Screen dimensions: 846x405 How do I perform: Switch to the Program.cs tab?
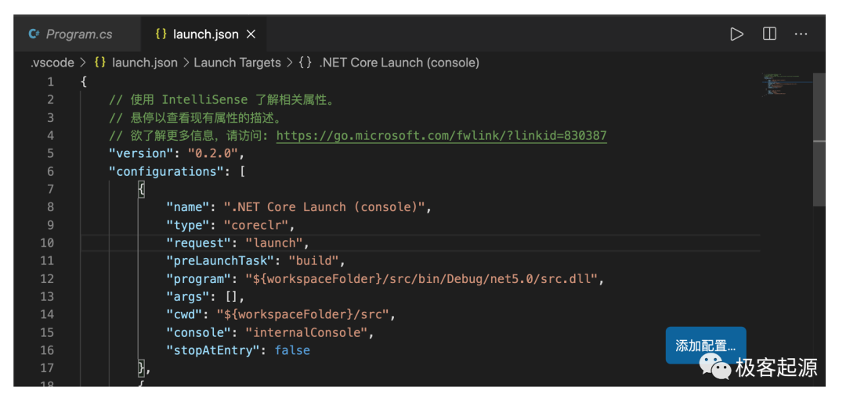pos(78,34)
